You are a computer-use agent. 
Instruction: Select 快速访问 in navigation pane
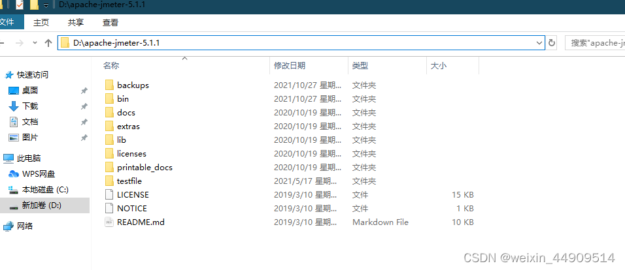[32, 75]
